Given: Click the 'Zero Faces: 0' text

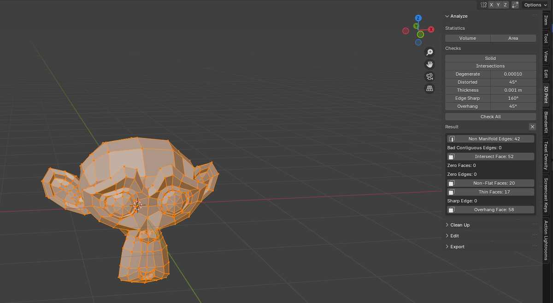Looking at the screenshot, I should pos(461,165).
